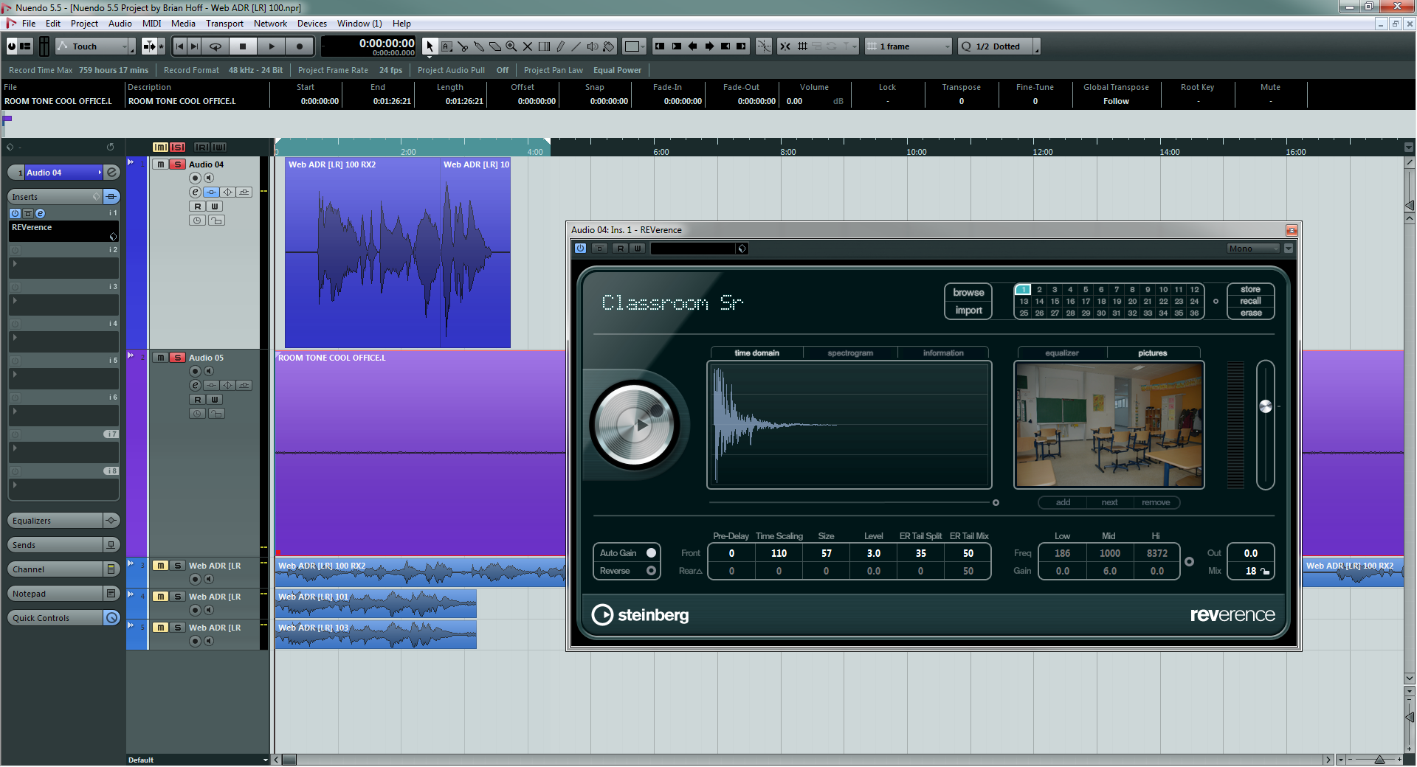Open the Mono channel dropdown in REVerence
The width and height of the screenshot is (1417, 767).
(1253, 249)
